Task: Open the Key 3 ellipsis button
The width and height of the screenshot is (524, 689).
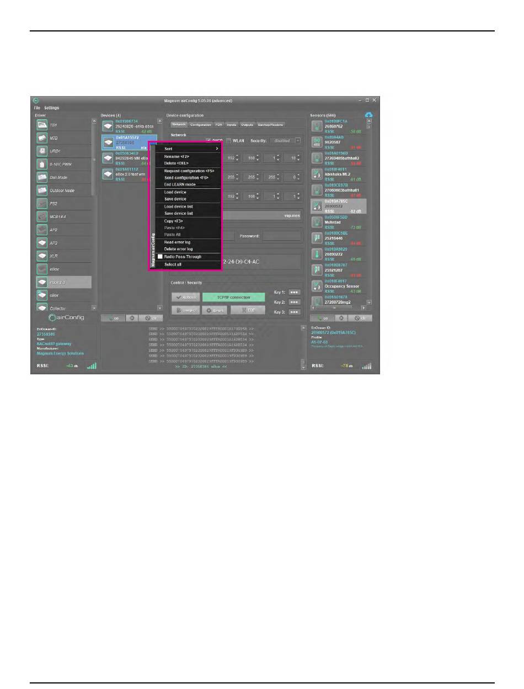Action: pyautogui.click(x=295, y=312)
